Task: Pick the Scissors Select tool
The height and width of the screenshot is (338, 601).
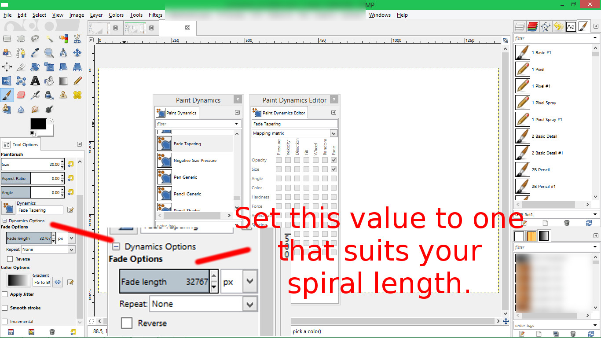Action: (77, 39)
